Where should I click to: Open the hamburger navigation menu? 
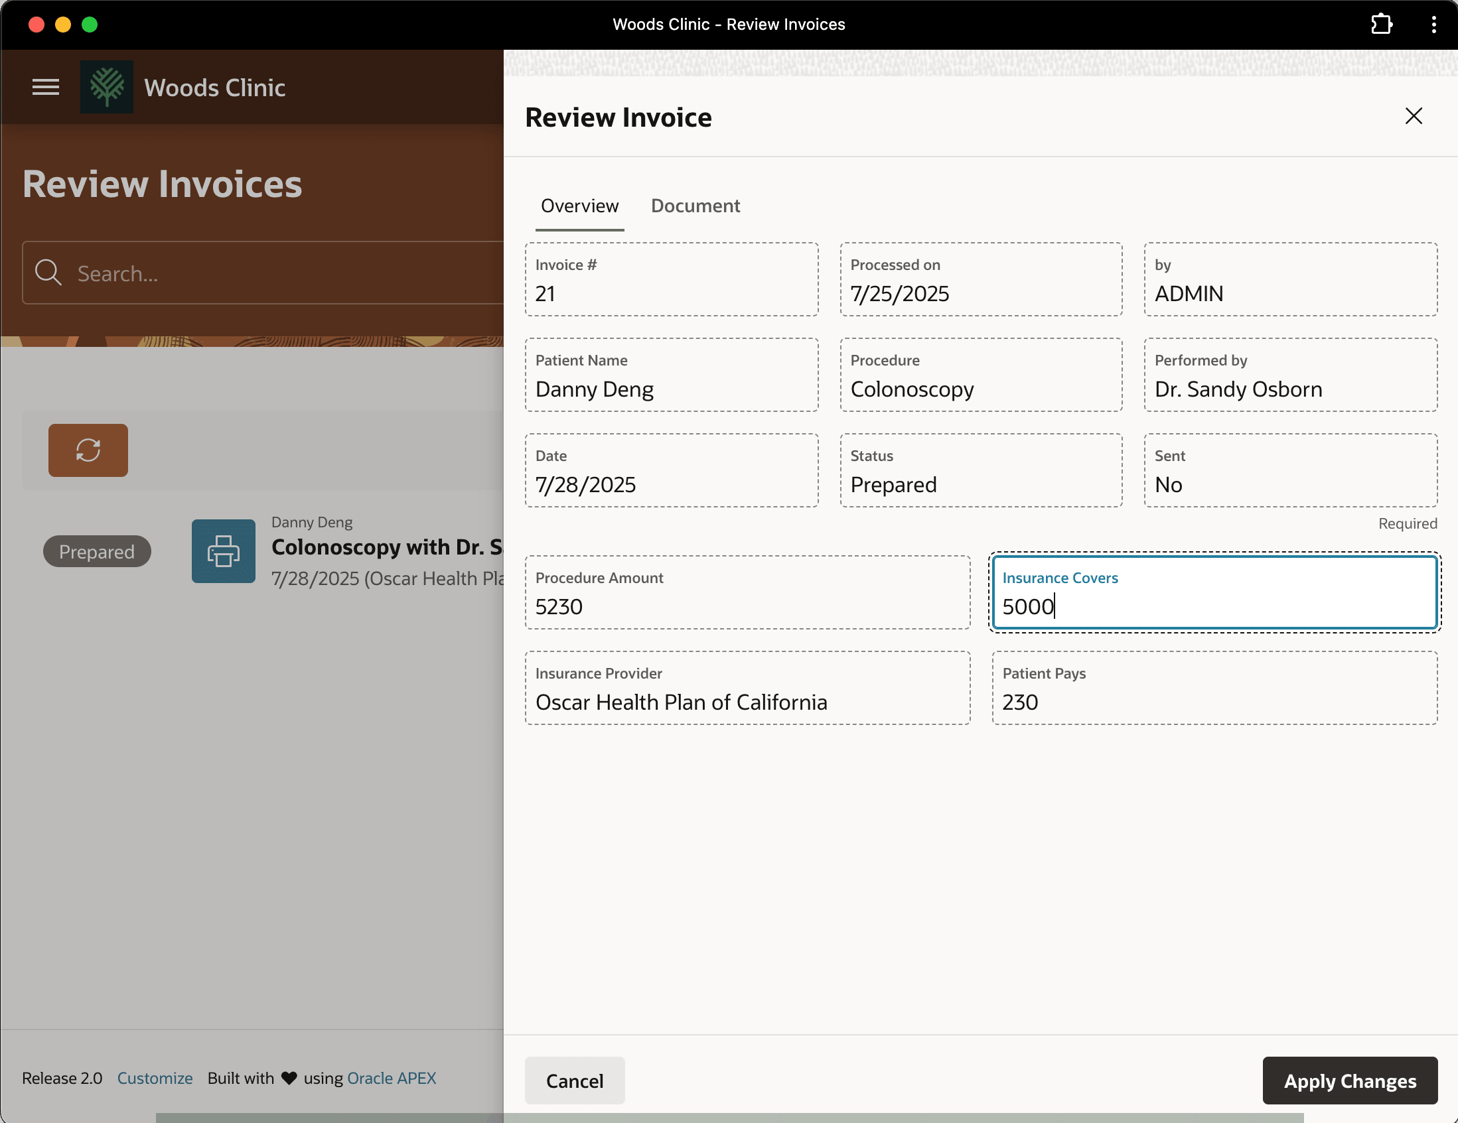tap(45, 88)
